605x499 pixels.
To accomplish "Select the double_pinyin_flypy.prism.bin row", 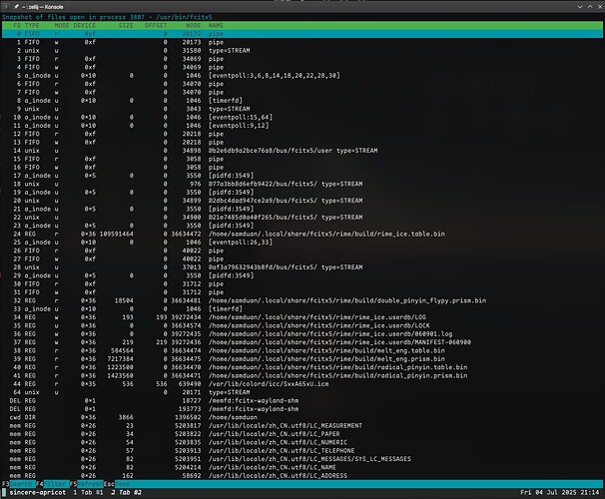I will pyautogui.click(x=302, y=300).
